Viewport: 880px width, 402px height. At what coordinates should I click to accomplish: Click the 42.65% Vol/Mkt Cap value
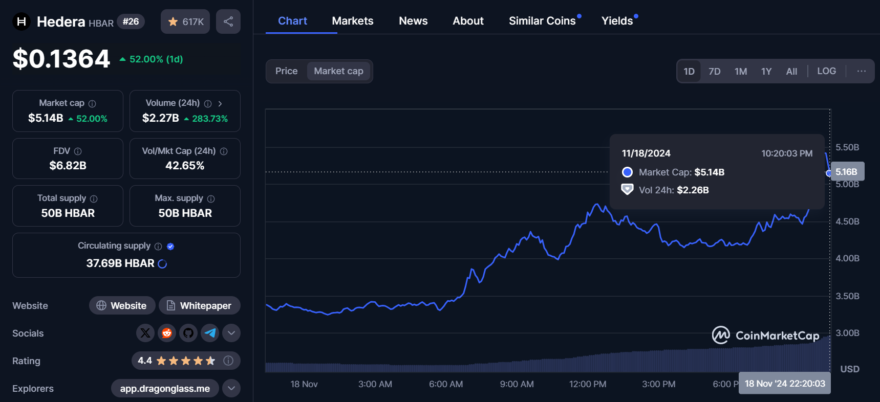coord(185,166)
